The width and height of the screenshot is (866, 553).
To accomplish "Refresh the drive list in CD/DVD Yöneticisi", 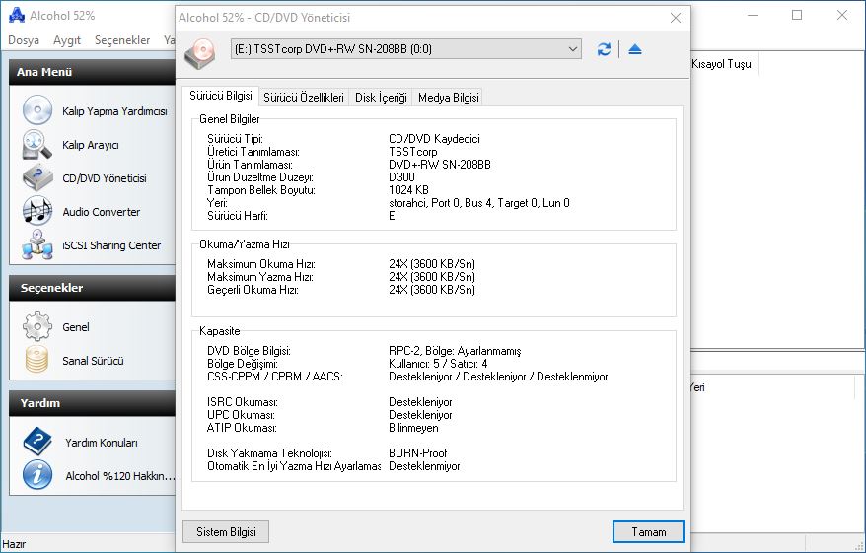I will pos(604,49).
